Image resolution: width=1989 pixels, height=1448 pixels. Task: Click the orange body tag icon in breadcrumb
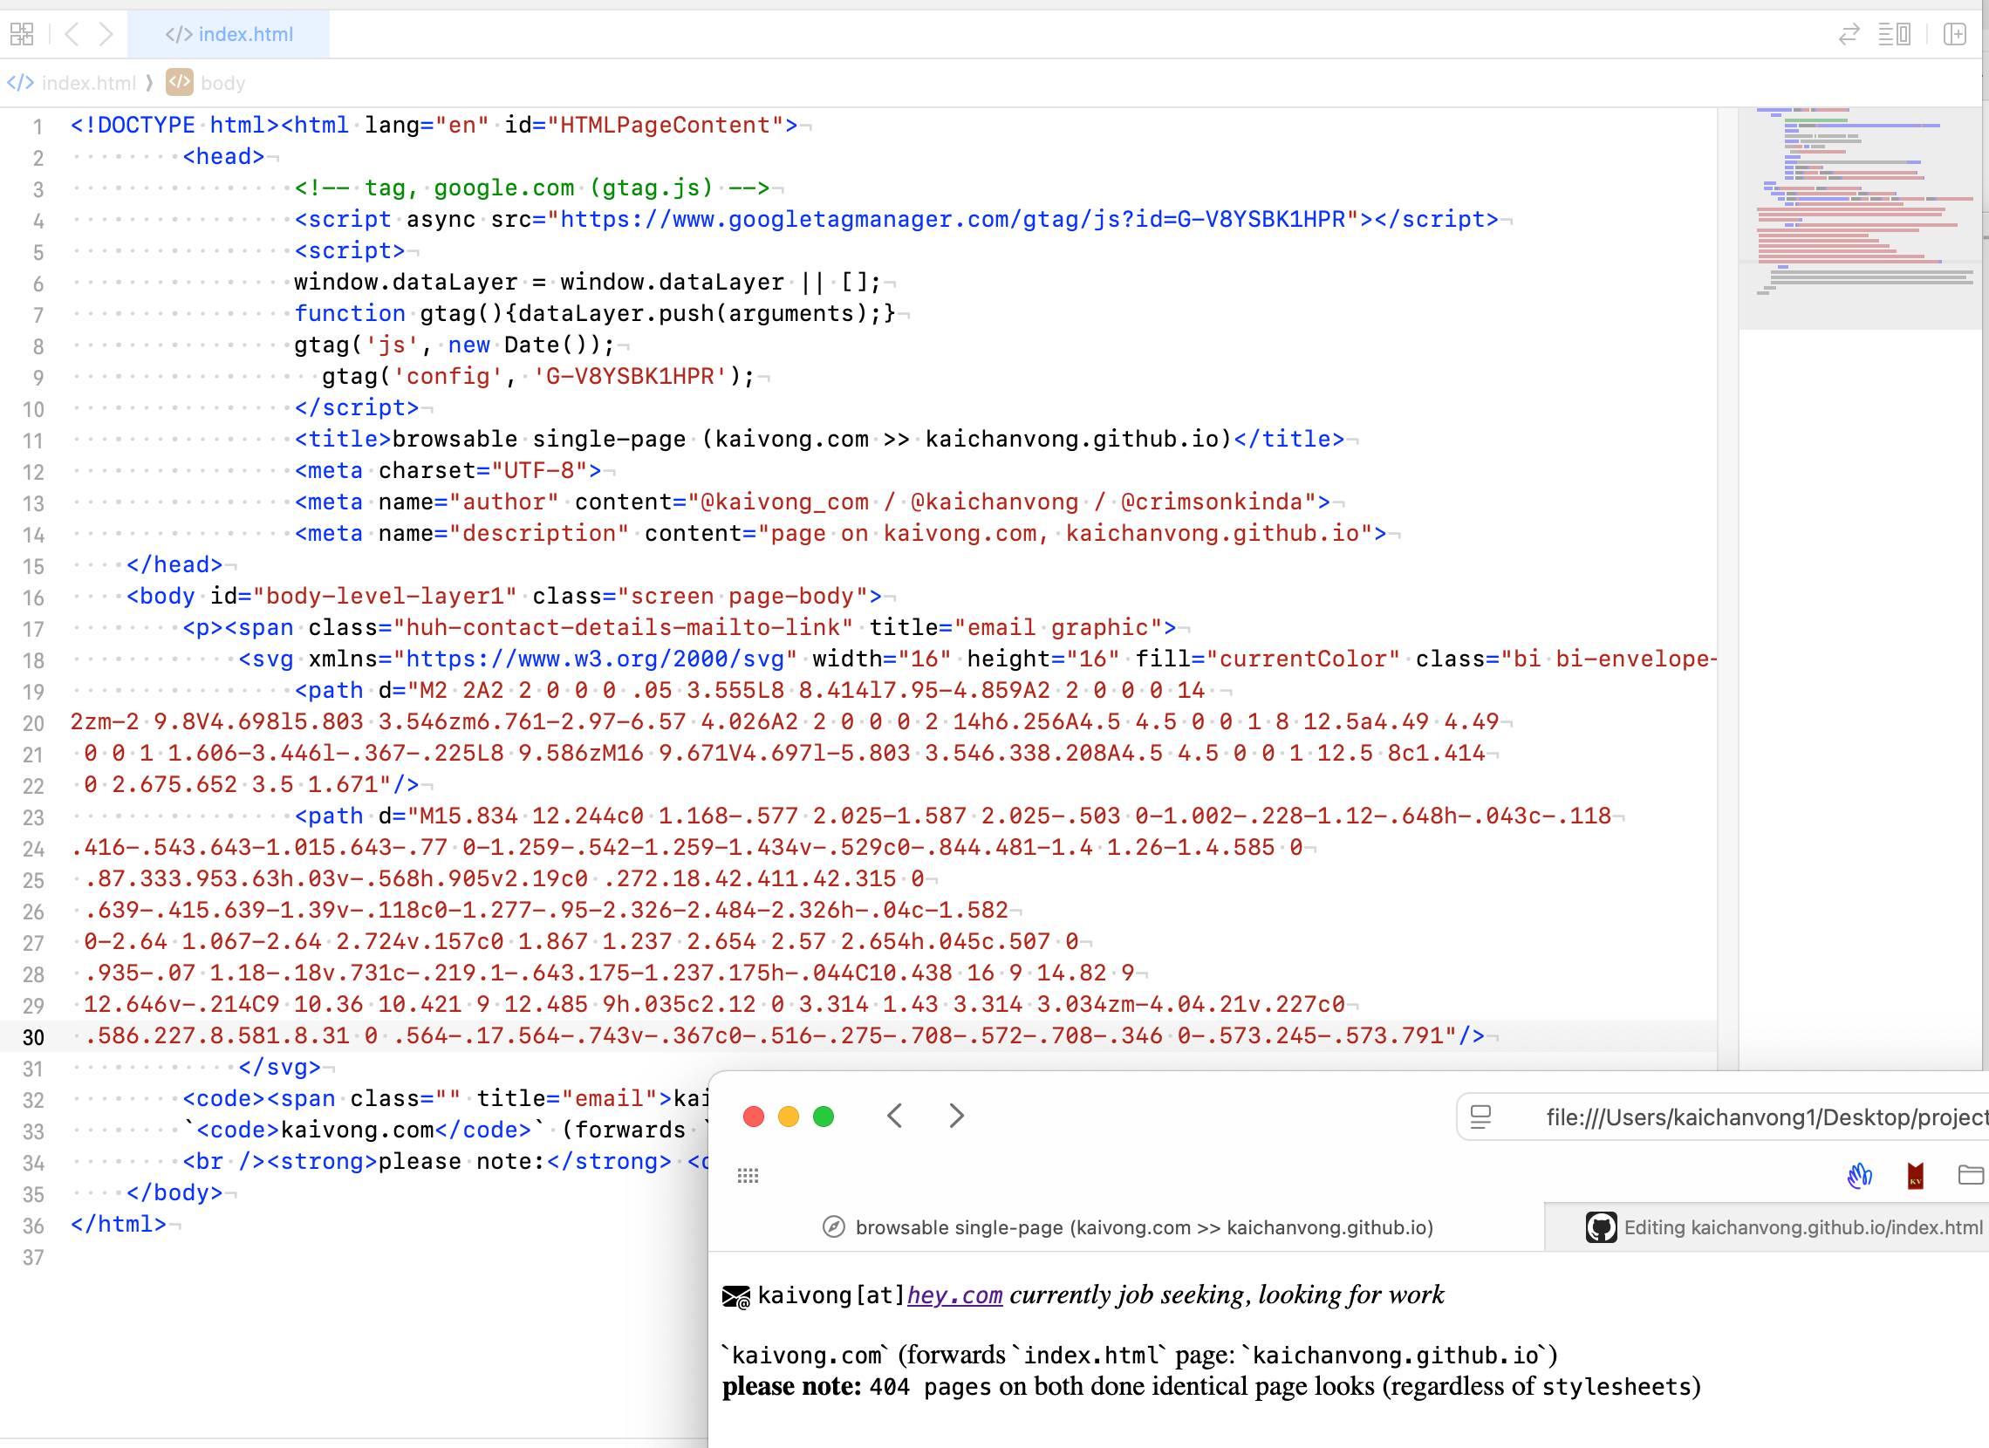pyautogui.click(x=180, y=83)
